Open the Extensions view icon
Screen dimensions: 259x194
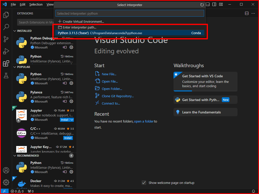click(x=6, y=63)
